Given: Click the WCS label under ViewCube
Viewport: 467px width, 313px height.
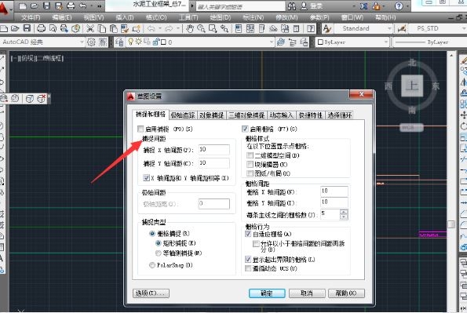Looking at the screenshot, I should [x=411, y=127].
